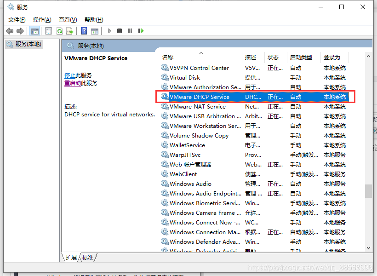
Task: Select the WarpJITSvc service row
Action: pos(255,155)
